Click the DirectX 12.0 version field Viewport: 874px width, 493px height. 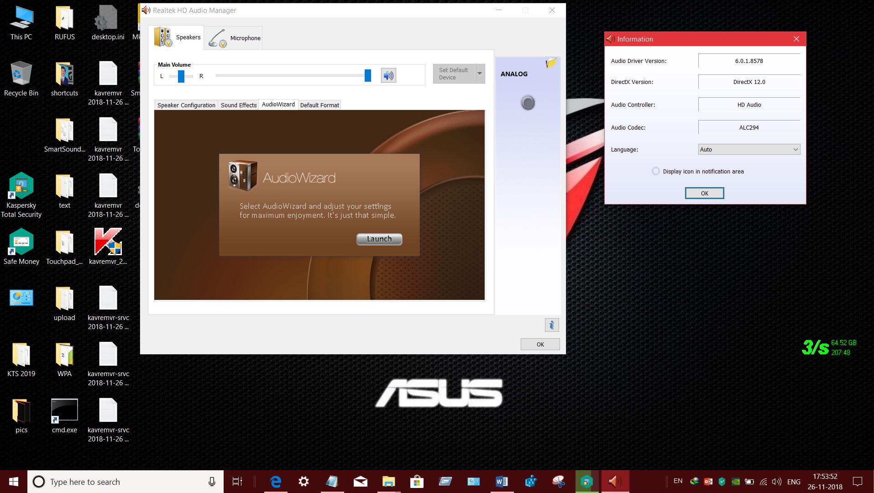[x=749, y=82]
